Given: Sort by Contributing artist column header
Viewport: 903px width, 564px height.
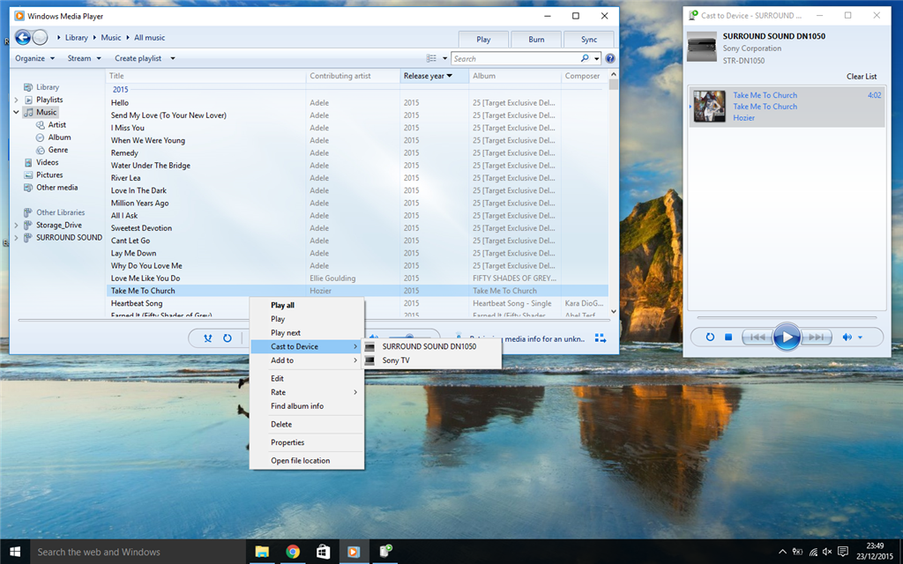Looking at the screenshot, I should pos(353,76).
